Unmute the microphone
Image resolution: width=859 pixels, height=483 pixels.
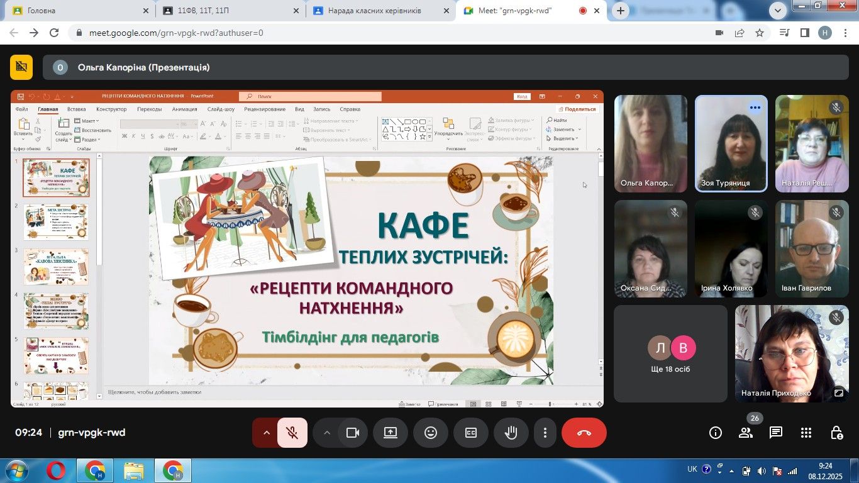(292, 433)
